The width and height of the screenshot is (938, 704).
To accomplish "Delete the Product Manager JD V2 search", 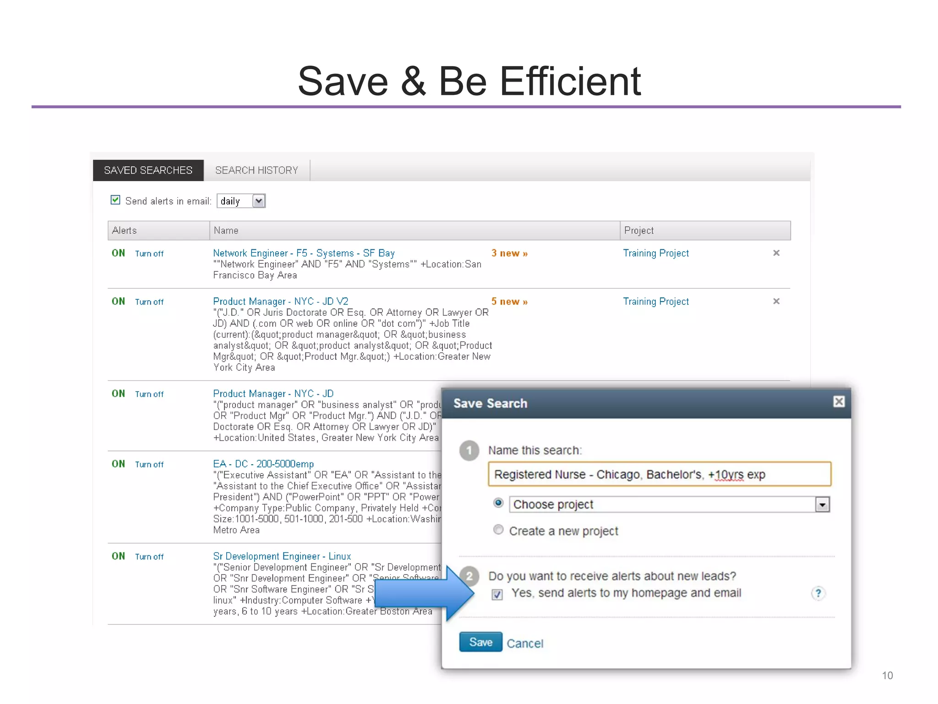I will [x=776, y=301].
